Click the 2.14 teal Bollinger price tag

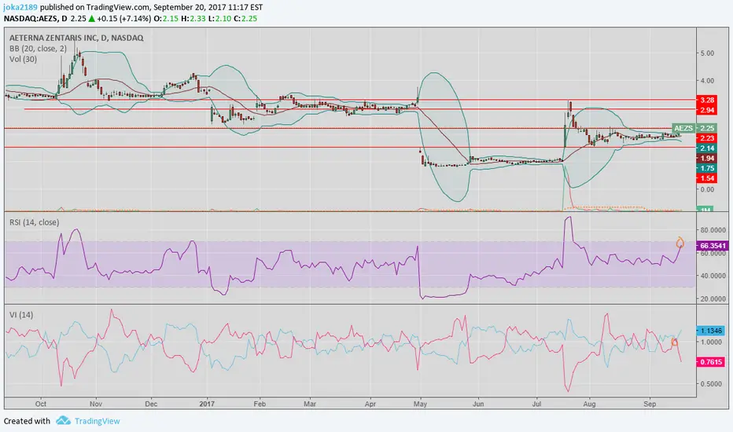click(x=707, y=148)
